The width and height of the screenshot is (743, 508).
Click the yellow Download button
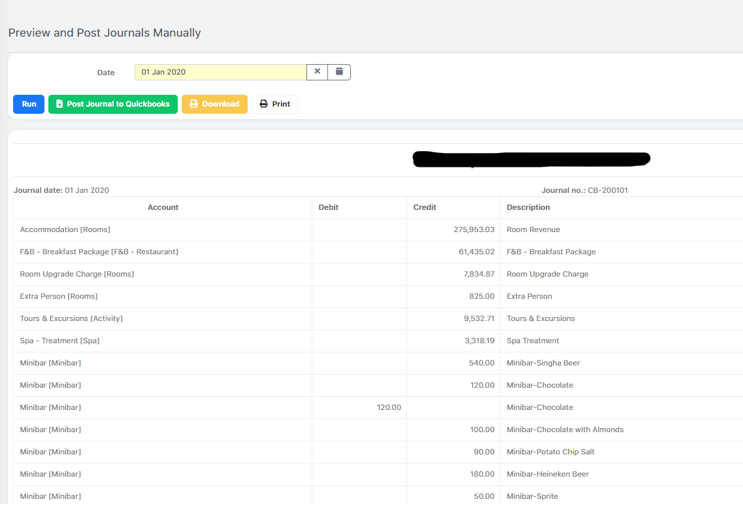[214, 104]
